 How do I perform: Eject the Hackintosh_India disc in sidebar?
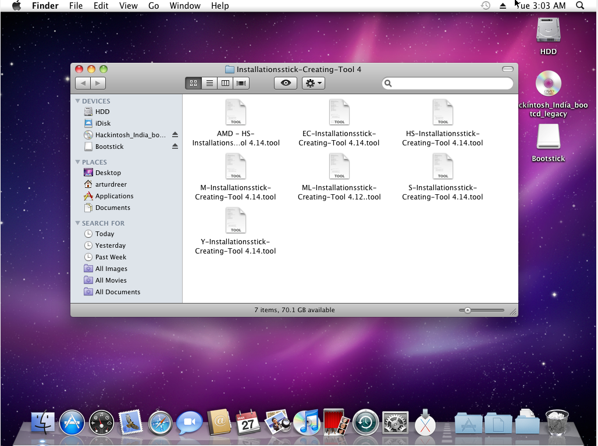point(175,135)
